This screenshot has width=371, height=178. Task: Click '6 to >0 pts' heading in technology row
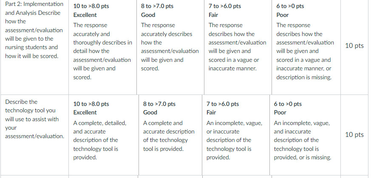[288, 104]
